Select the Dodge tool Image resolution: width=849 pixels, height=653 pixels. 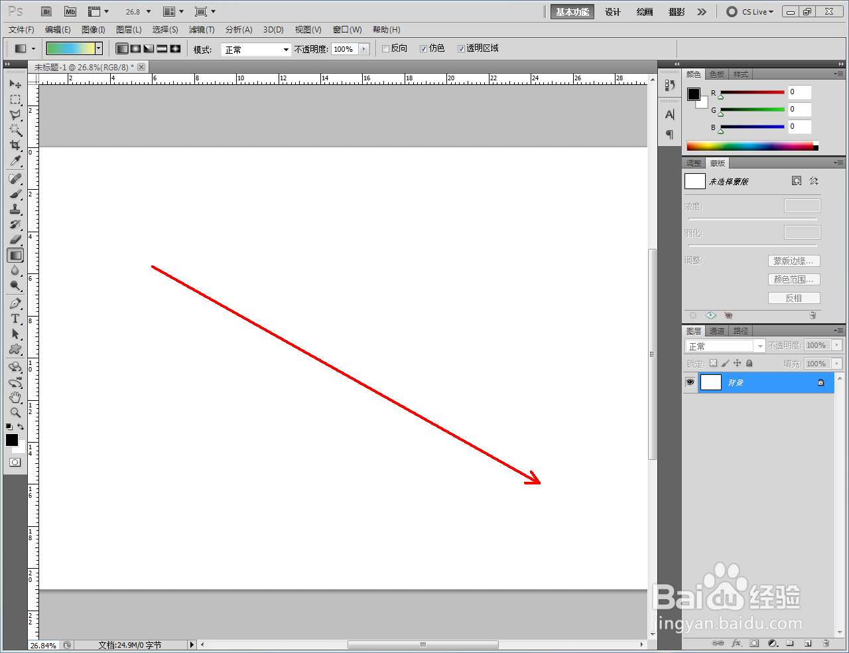tap(15, 285)
